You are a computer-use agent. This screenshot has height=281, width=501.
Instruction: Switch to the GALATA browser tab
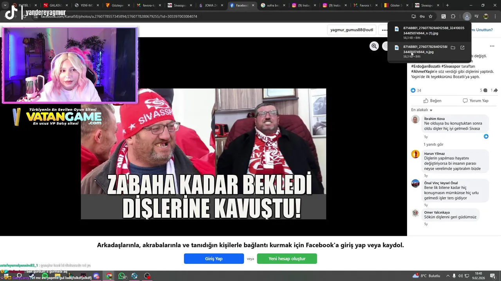[55, 5]
